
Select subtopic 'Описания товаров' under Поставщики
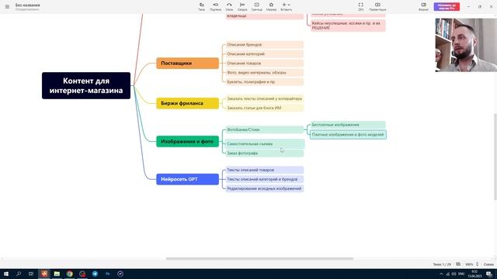[x=264, y=64]
